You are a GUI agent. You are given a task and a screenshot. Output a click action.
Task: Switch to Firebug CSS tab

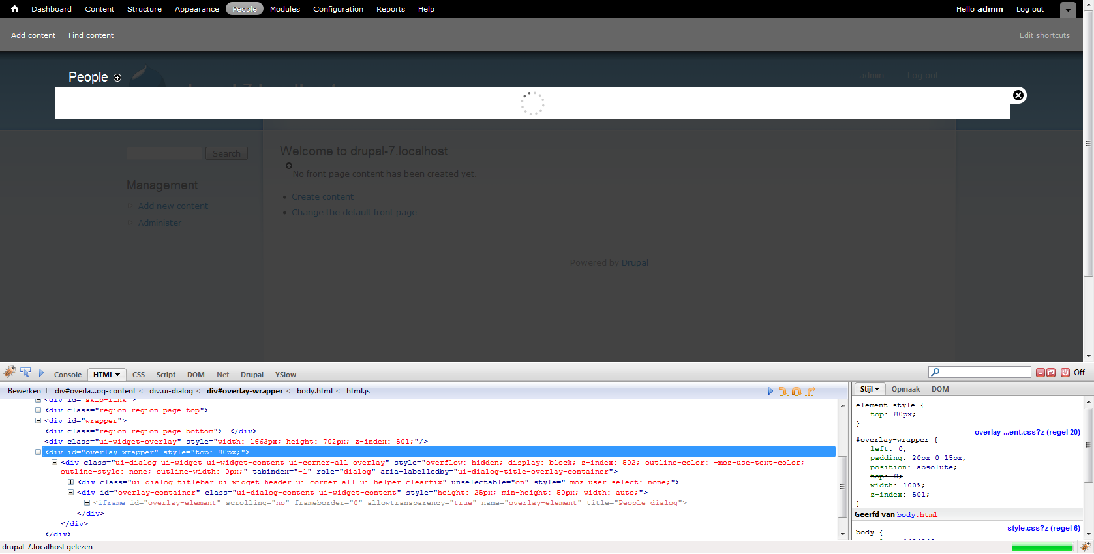[138, 375]
